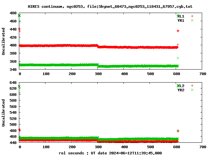Click the bottom plot's 'Uncalibrated' y-axis label
The height and width of the screenshot is (156, 209).
pyautogui.click(x=3, y=113)
